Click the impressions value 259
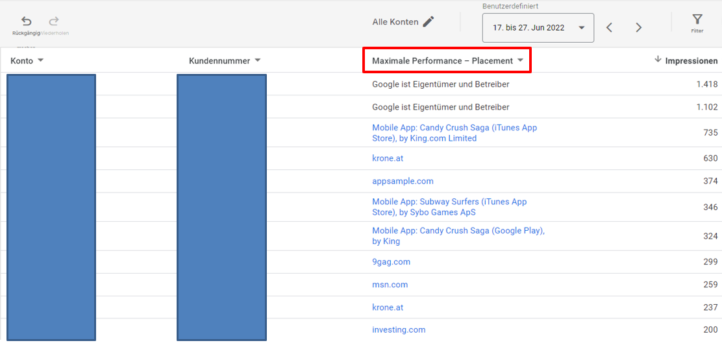722x343 pixels. (x=710, y=285)
